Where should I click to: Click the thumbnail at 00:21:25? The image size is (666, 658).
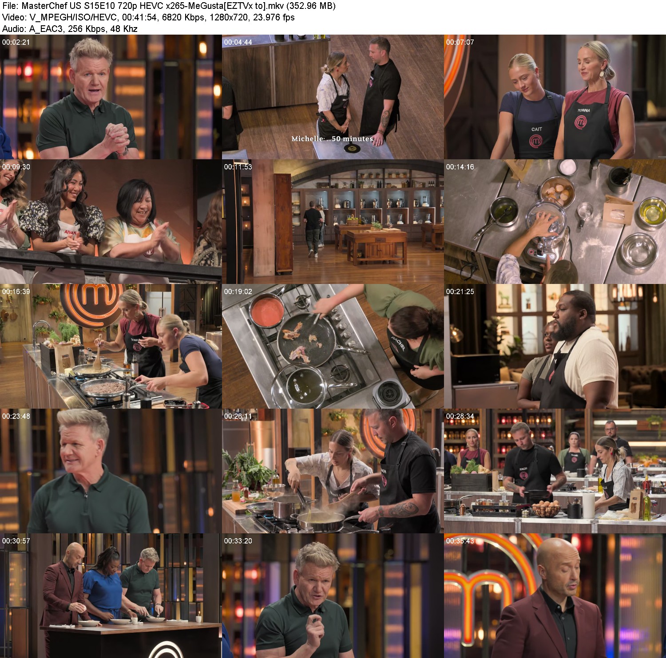pyautogui.click(x=555, y=347)
